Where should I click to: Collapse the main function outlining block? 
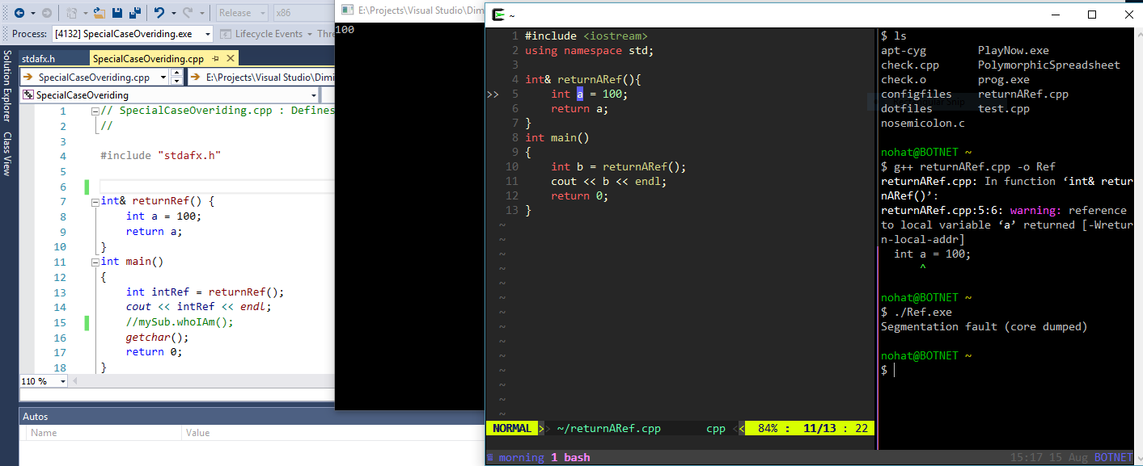[95, 262]
